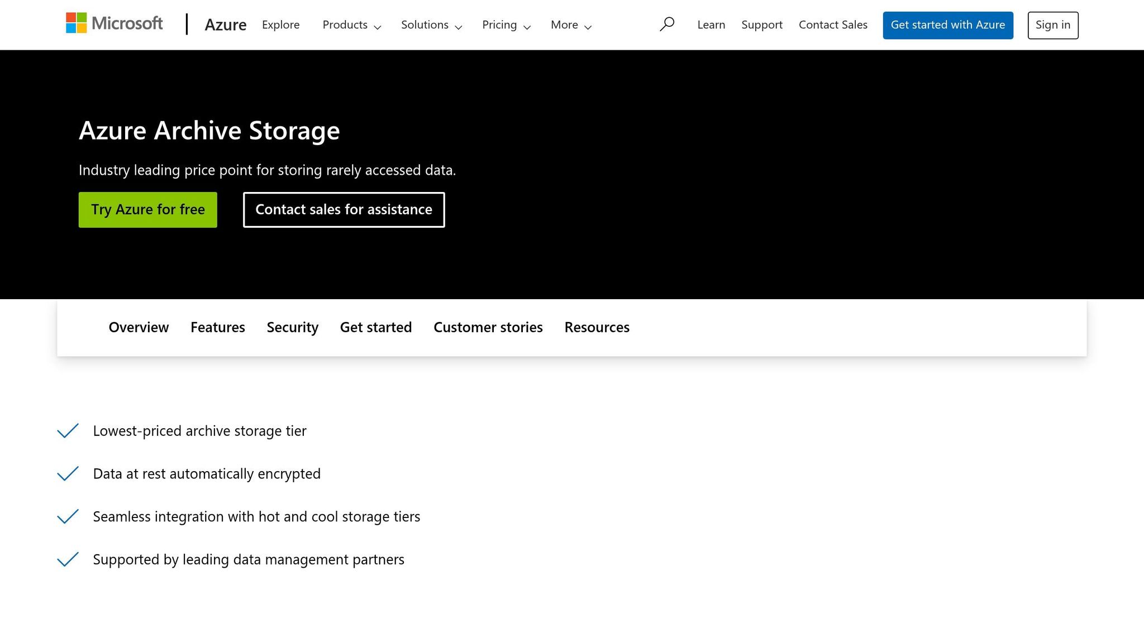This screenshot has height=643, width=1144.
Task: Expand the Products dropdown
Action: [x=352, y=25]
